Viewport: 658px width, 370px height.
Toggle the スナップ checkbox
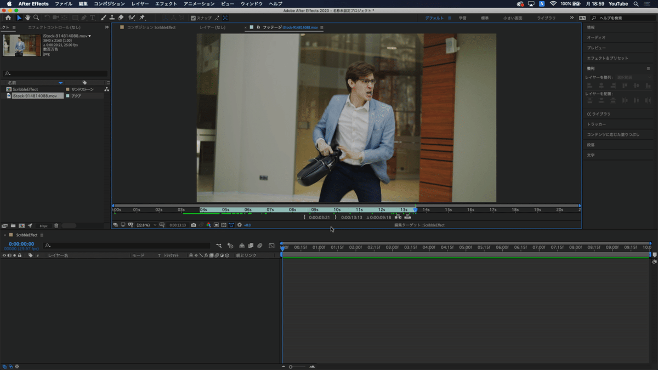coord(193,18)
